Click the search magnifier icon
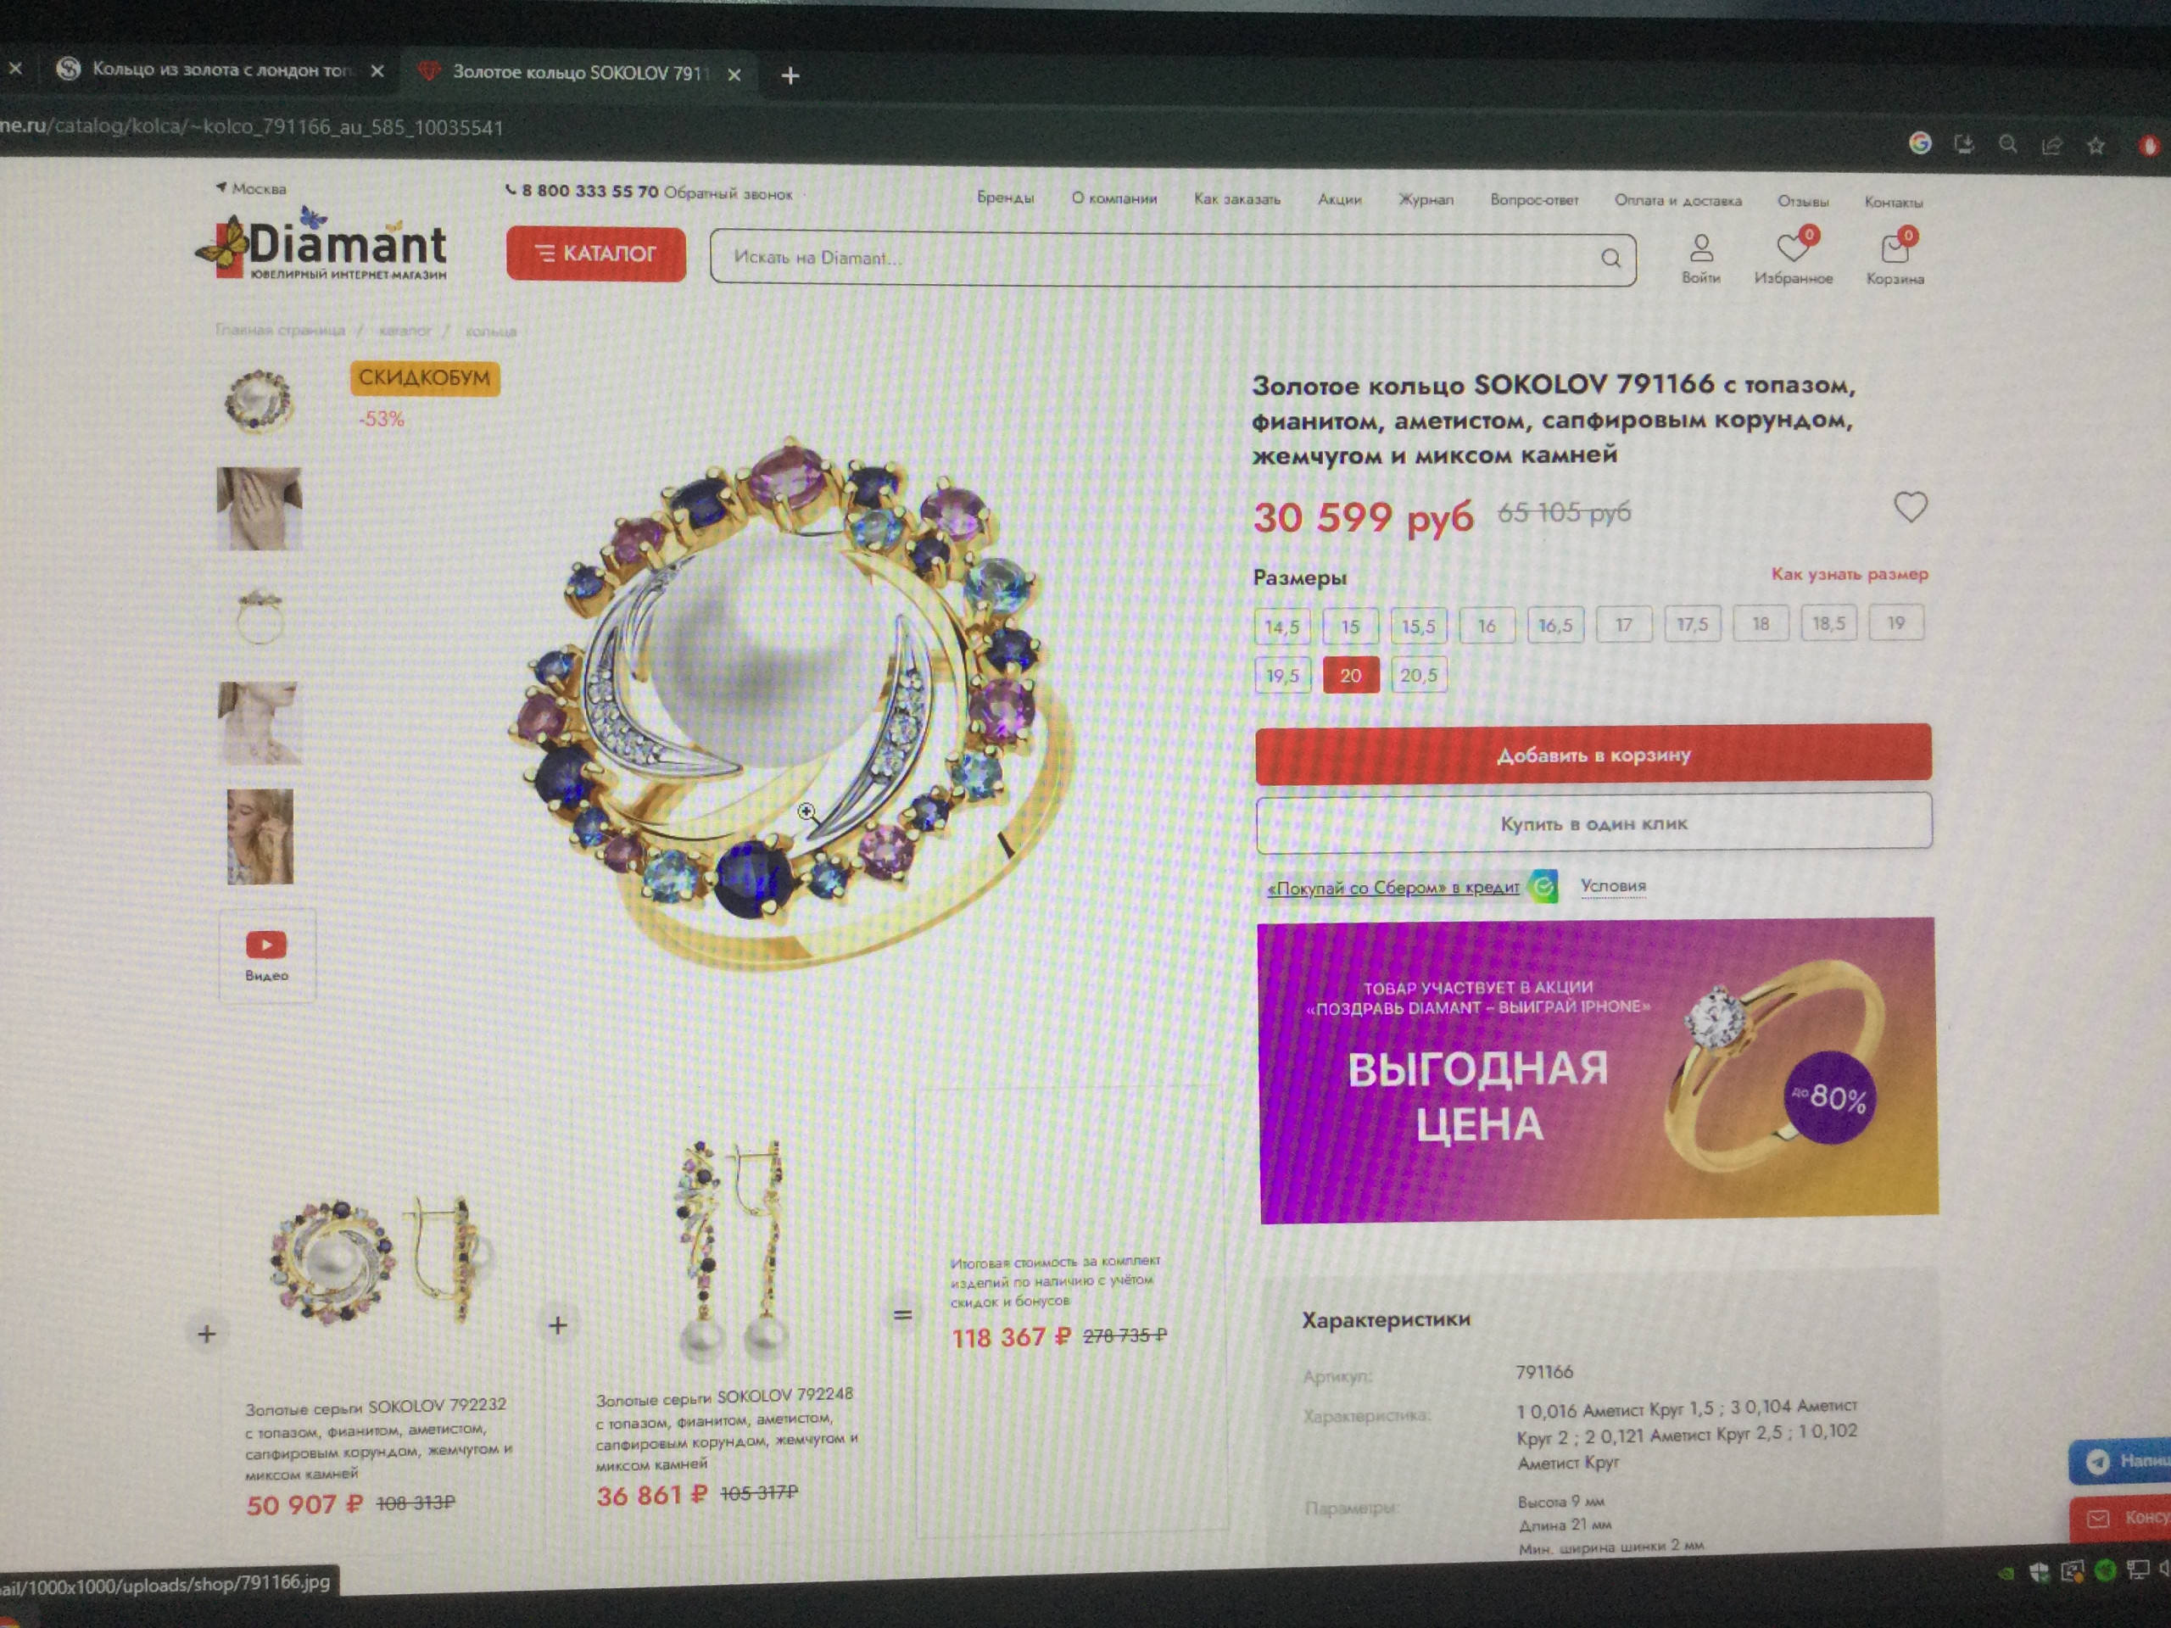The image size is (2171, 1628). 1610,258
